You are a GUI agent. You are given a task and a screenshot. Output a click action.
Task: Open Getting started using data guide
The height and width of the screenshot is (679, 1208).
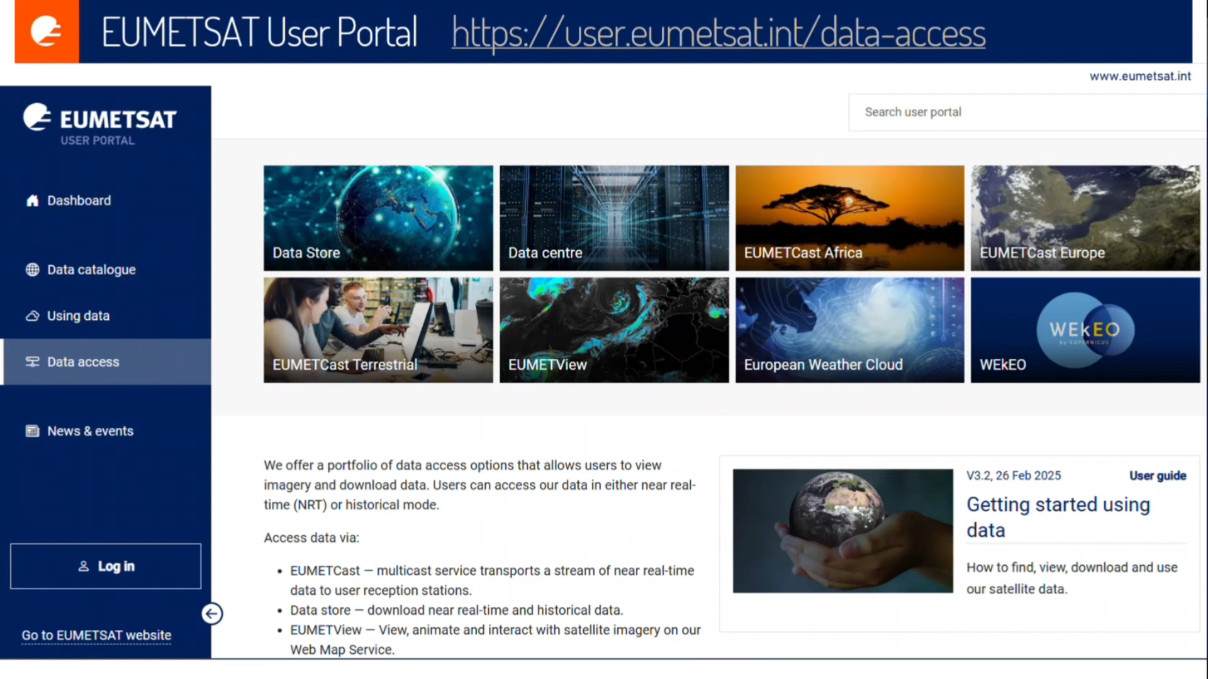coord(1058,517)
